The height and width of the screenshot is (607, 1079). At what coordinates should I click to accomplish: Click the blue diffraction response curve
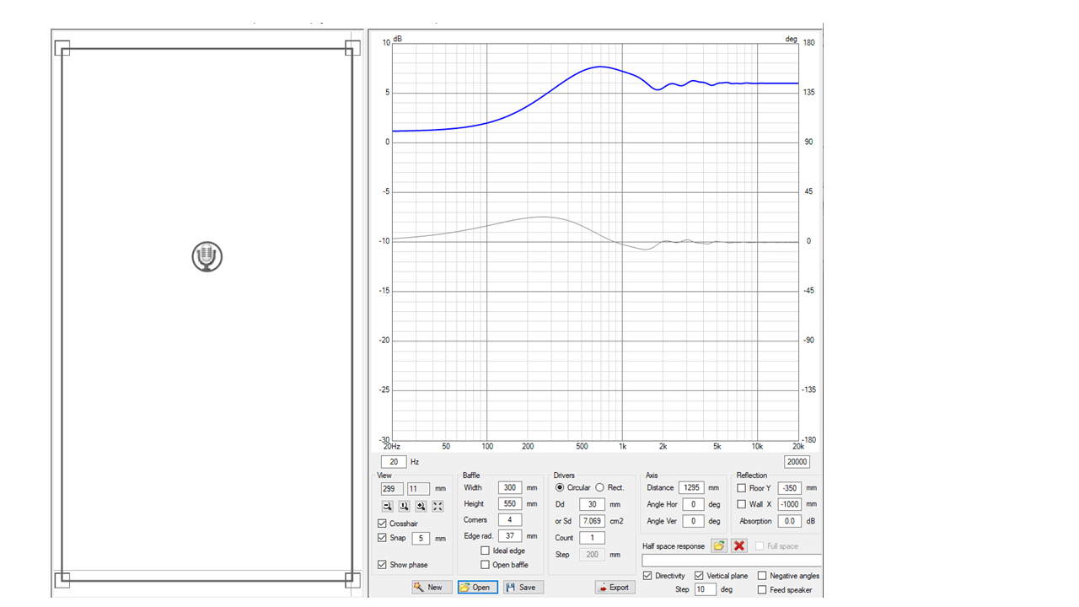[599, 67]
